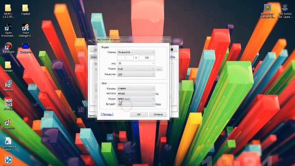Open the MCPC+ folder on the desktop
Viewport: 295px width, 166px height.
(x=8, y=11)
